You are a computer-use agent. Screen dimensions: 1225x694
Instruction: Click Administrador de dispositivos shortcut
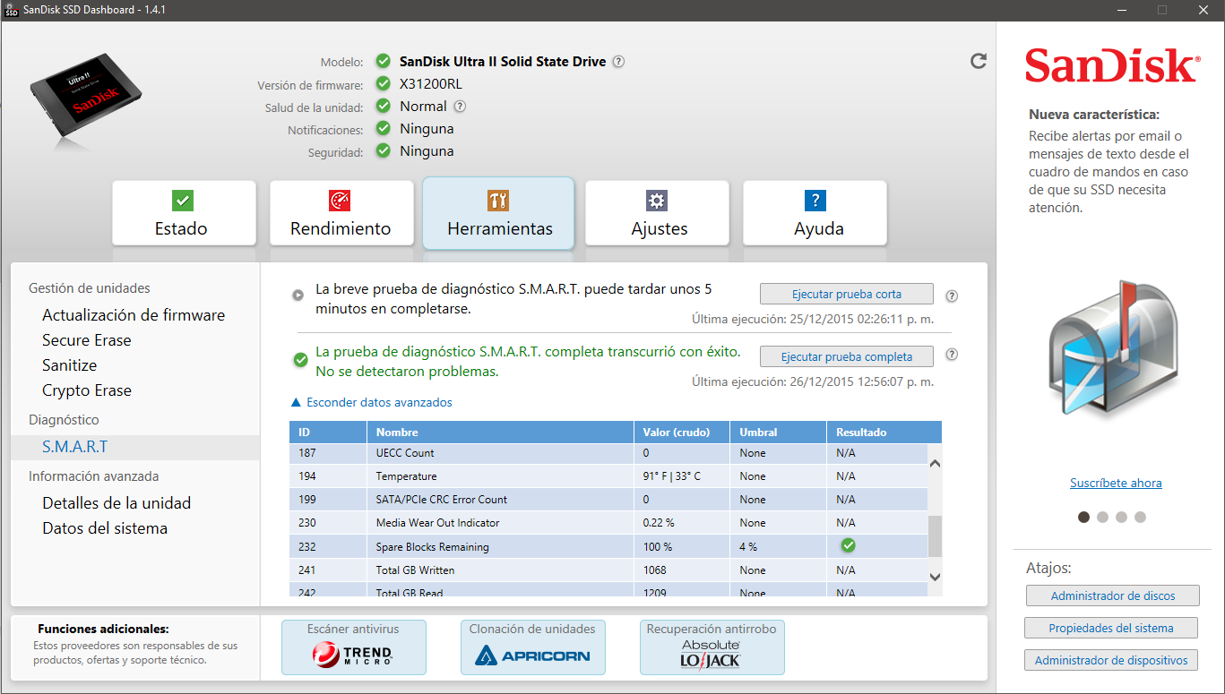(x=1111, y=661)
